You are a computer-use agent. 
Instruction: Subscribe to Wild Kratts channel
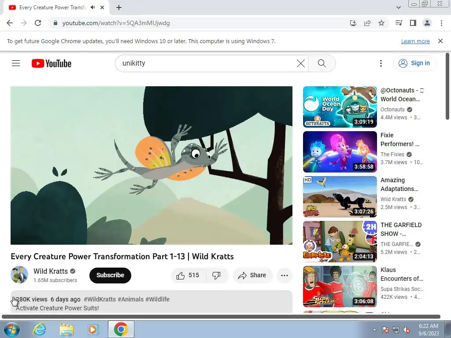click(110, 275)
